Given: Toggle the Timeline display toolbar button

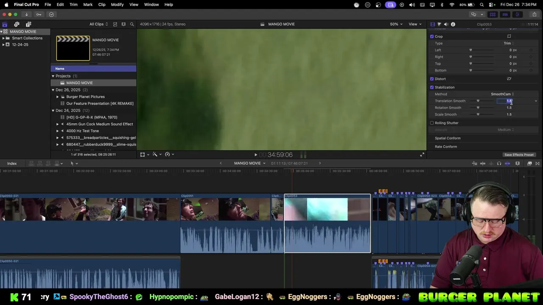Looking at the screenshot, I should (505, 14).
